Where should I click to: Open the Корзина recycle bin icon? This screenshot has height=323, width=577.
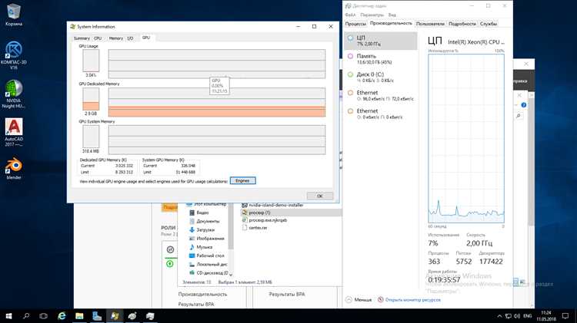point(13,14)
